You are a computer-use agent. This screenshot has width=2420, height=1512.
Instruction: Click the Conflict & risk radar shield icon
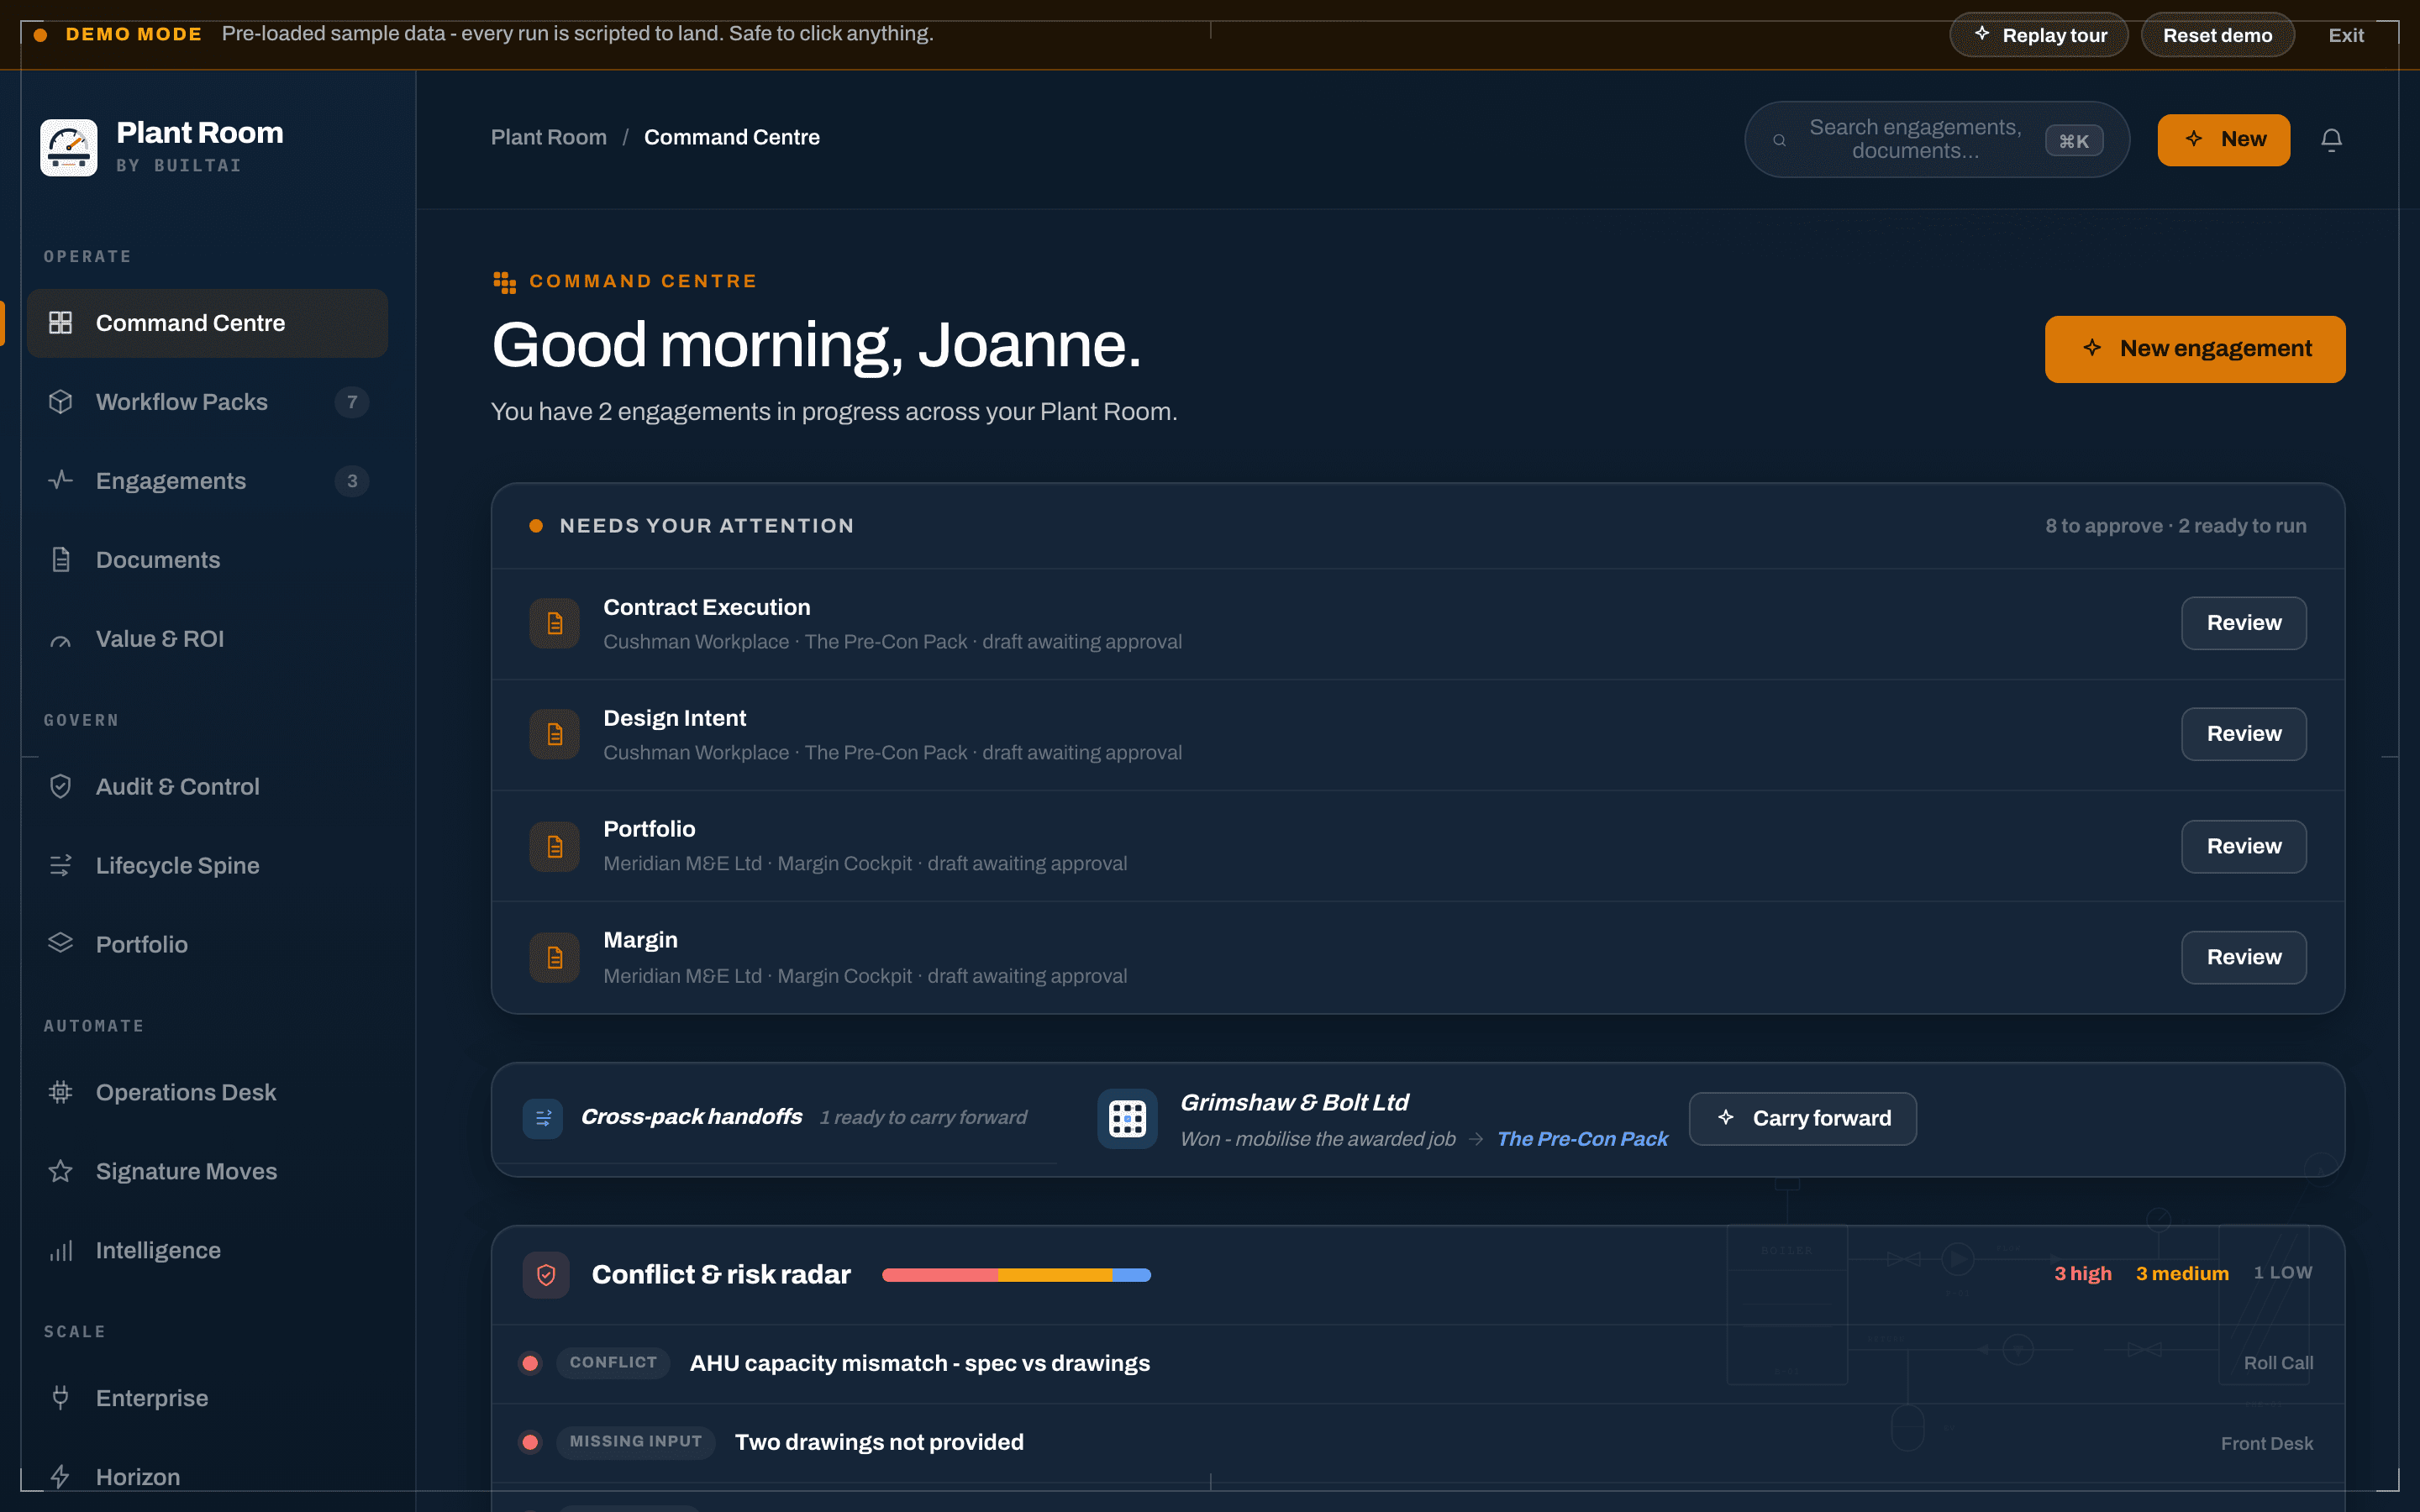coord(546,1275)
